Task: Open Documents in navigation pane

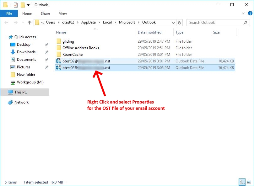Action: pyautogui.click(x=26, y=60)
